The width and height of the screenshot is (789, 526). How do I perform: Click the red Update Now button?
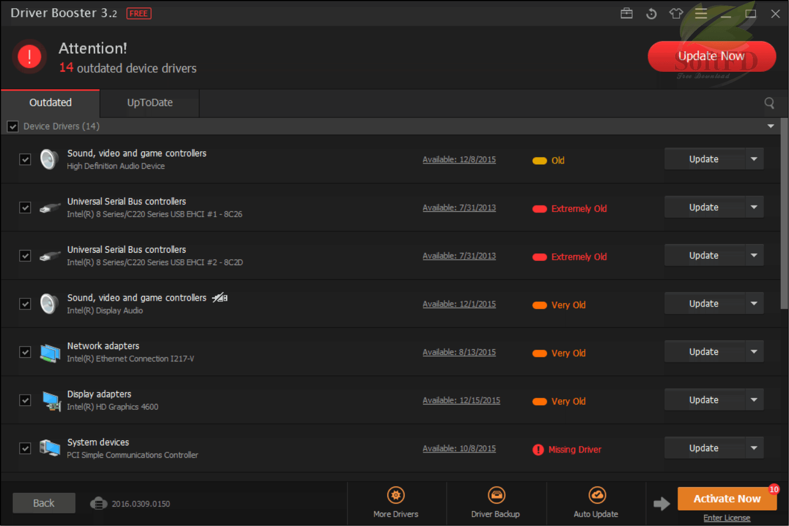click(x=711, y=56)
